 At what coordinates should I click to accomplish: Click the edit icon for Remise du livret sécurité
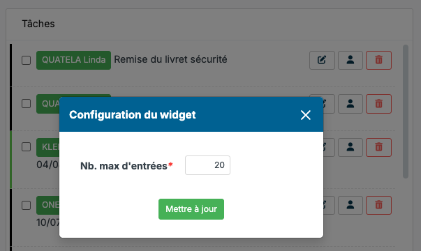click(x=322, y=60)
